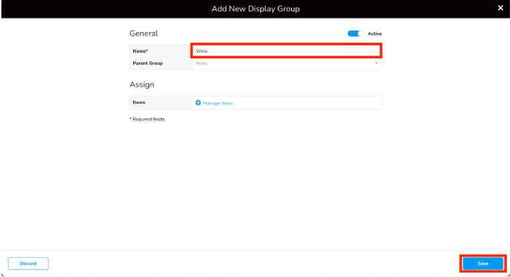The image size is (510, 277).
Task: Open the Parent Group dropdown
Action: (286, 64)
